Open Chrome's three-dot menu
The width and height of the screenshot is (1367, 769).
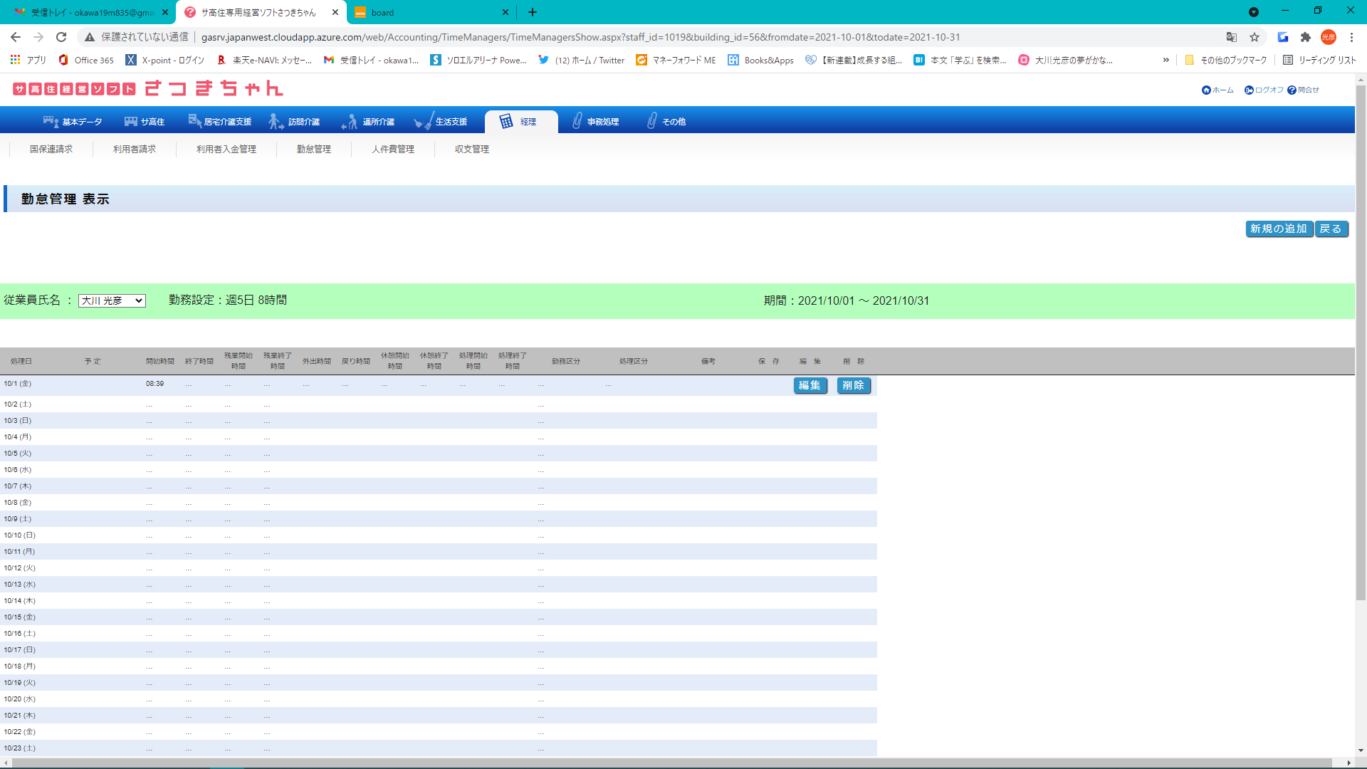click(x=1351, y=37)
